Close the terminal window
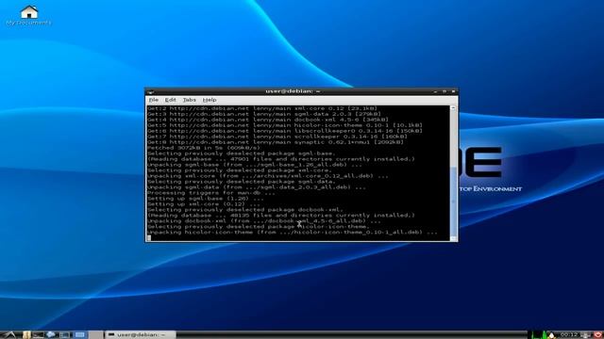Screen dimensions: 604x339 [453, 91]
